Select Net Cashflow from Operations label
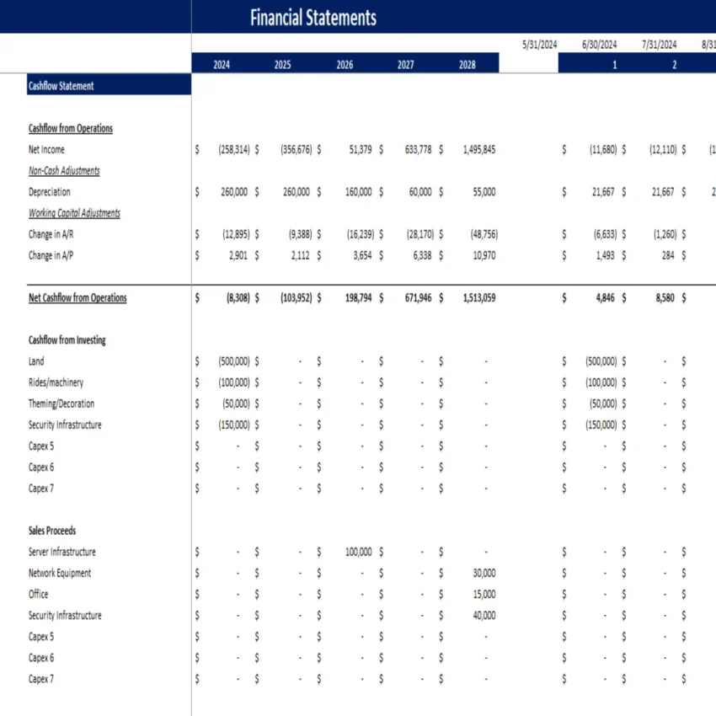716x716 pixels. coord(77,297)
